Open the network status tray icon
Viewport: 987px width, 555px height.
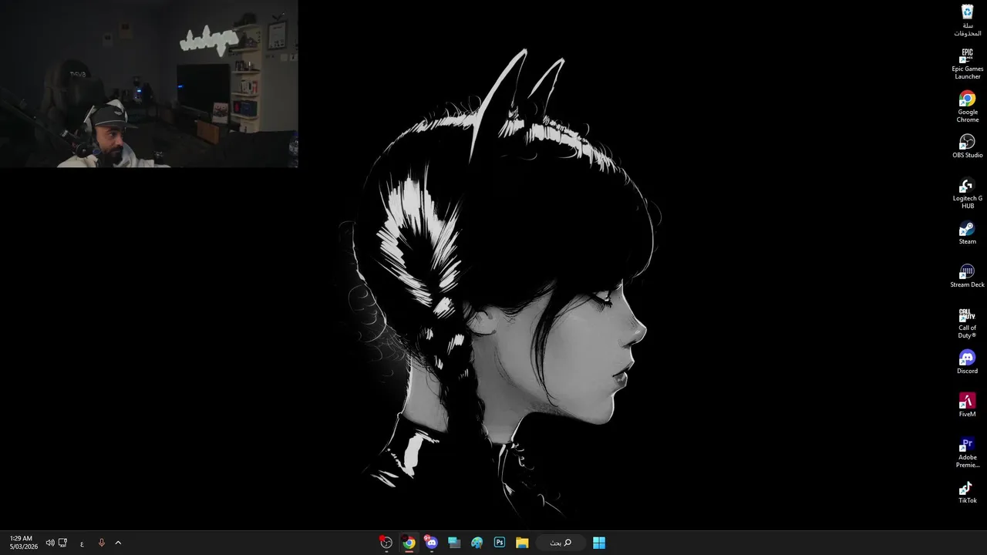click(x=63, y=543)
